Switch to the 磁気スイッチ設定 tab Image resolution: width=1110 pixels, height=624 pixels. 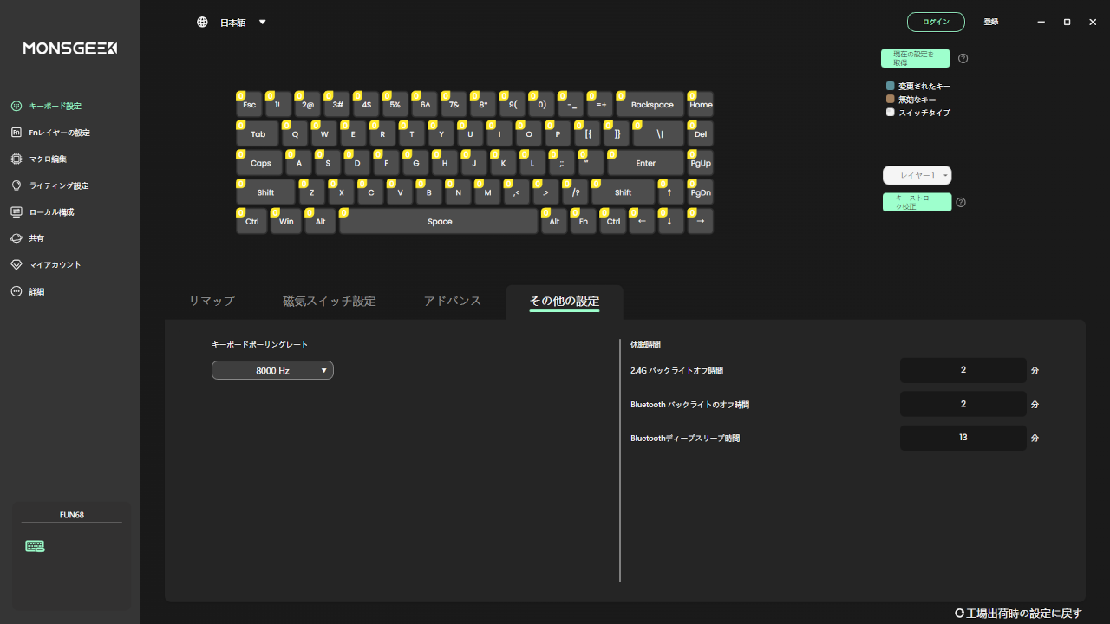coord(329,301)
